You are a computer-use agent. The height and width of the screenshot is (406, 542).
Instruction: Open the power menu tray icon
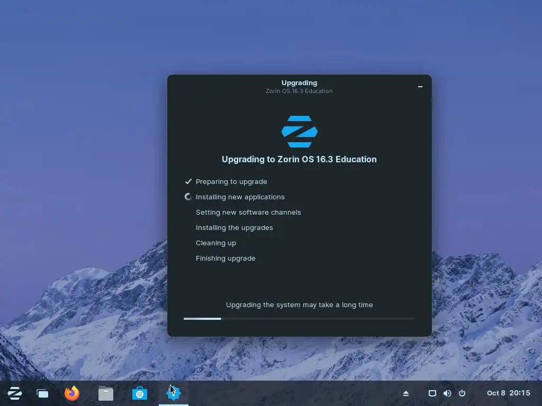tap(462, 393)
